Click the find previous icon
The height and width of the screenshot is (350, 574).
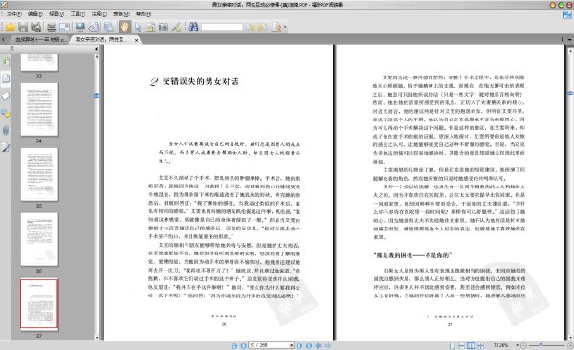pos(250,27)
